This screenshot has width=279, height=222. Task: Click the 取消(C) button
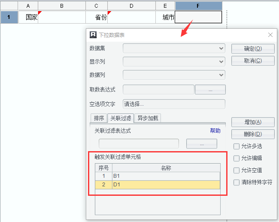253,61
